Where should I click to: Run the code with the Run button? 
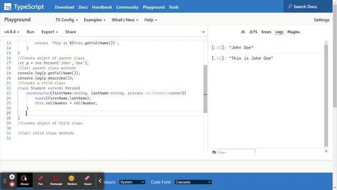tap(31, 32)
